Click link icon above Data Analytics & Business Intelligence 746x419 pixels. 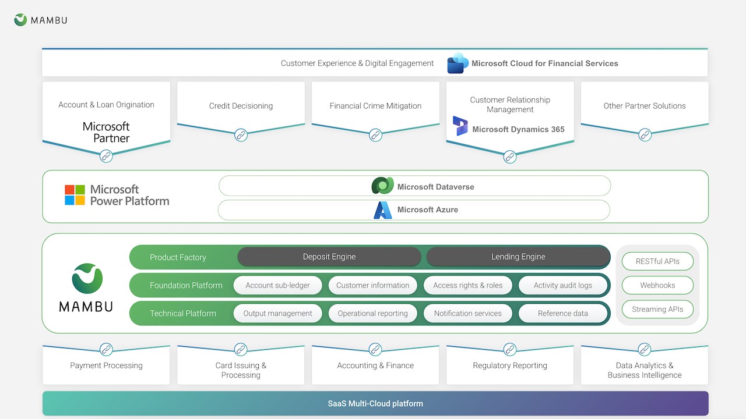645,349
